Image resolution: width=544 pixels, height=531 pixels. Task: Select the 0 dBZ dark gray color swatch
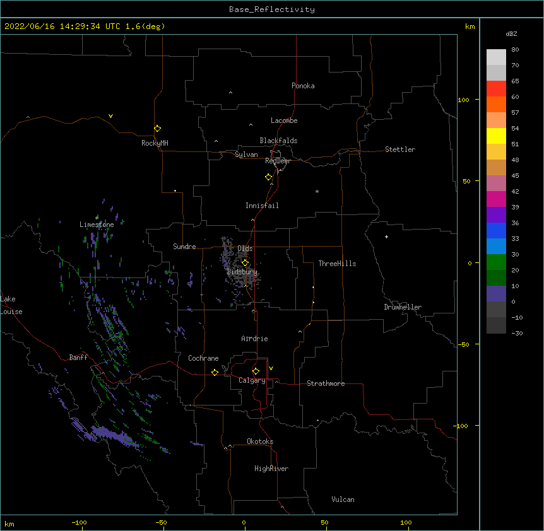(x=496, y=309)
